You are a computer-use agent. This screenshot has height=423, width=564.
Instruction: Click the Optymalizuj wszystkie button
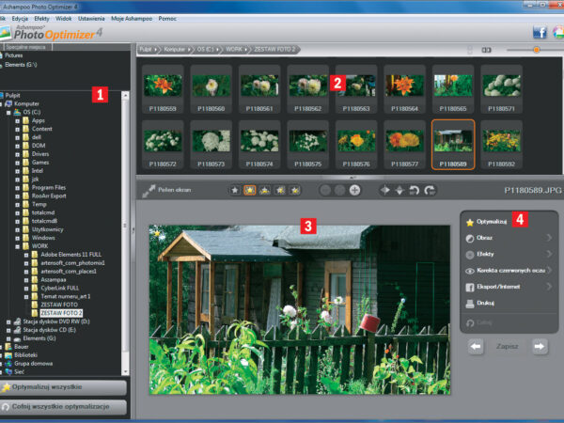tap(62, 386)
